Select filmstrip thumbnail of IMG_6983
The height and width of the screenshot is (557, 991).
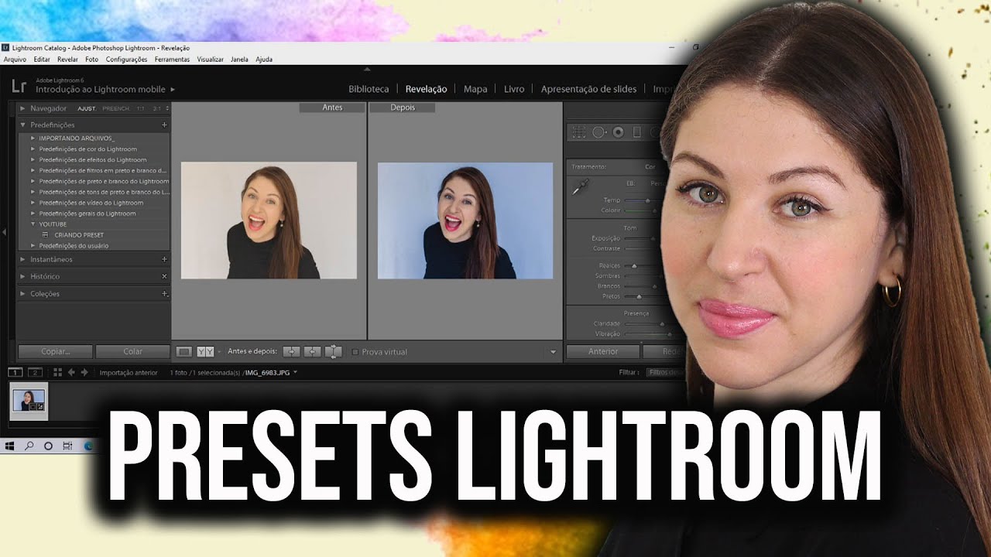29,402
